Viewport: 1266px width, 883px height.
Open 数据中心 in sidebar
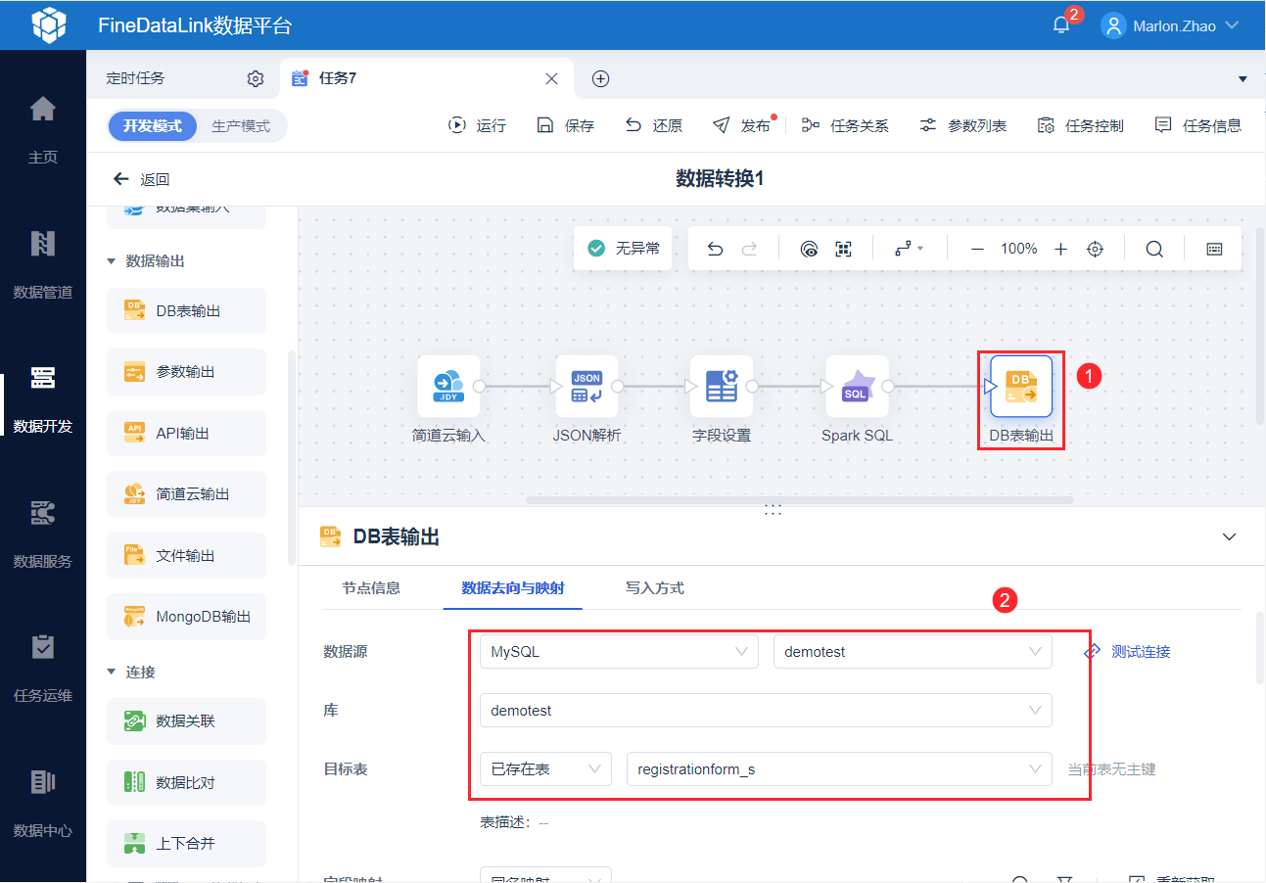[43, 803]
